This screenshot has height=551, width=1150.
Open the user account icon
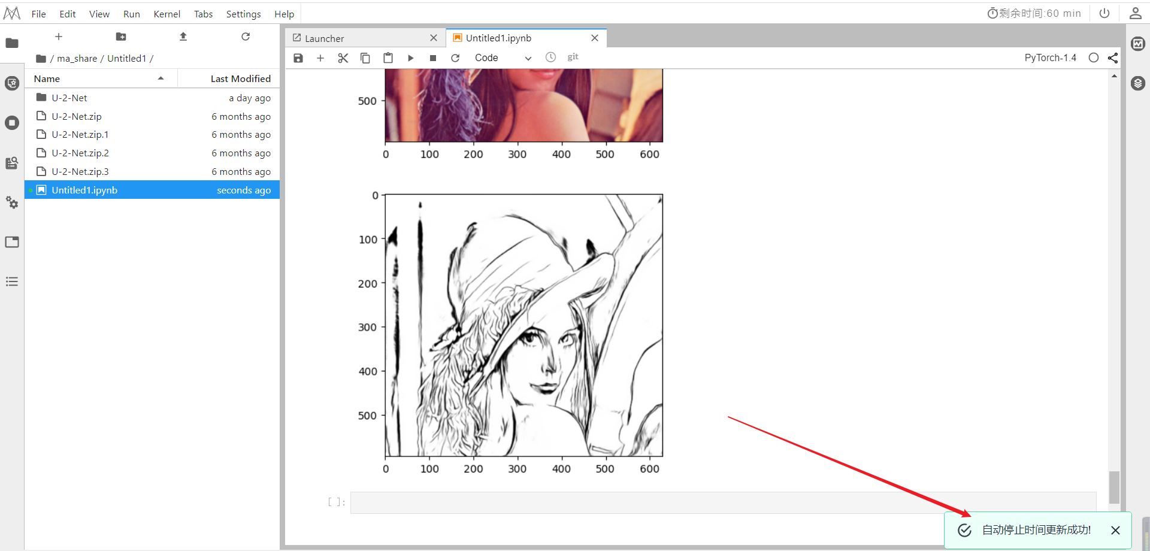[1135, 13]
